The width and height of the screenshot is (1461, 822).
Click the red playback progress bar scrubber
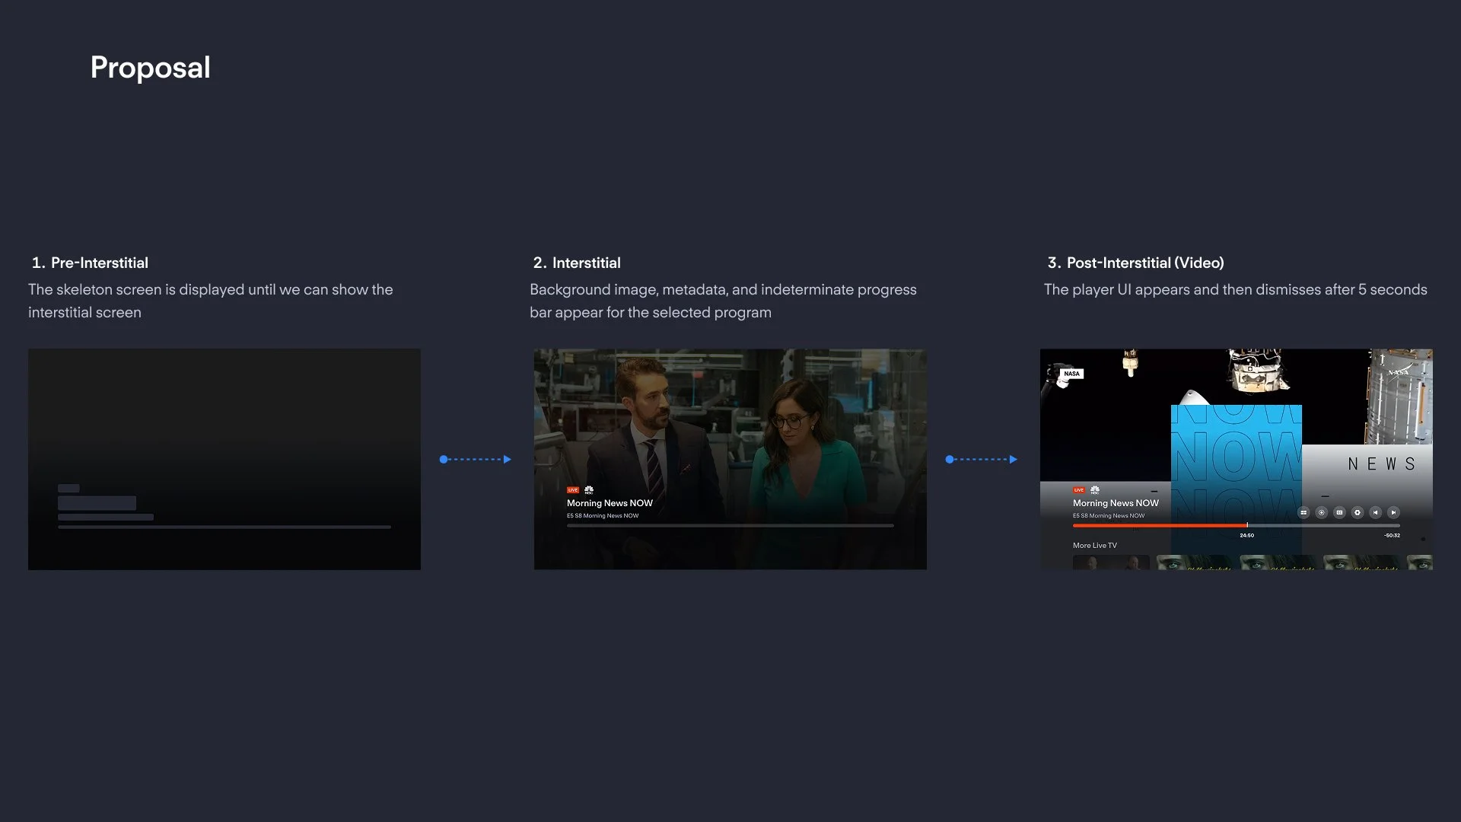[x=1246, y=525]
